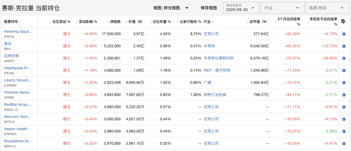Screen dimensions: 351x151
Task: Sort by 价值 ($) column header
Action: (x=134, y=22)
